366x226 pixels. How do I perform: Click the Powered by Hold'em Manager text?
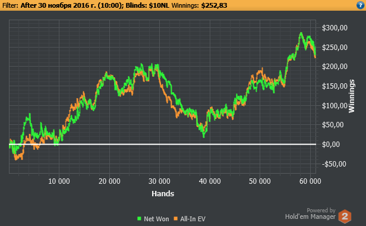(310, 214)
